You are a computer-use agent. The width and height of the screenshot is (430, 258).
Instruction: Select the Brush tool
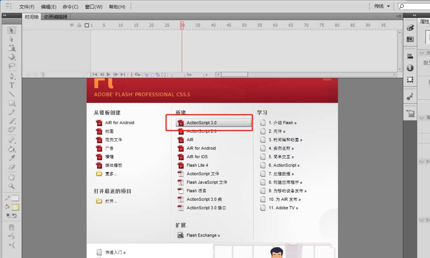[11, 121]
